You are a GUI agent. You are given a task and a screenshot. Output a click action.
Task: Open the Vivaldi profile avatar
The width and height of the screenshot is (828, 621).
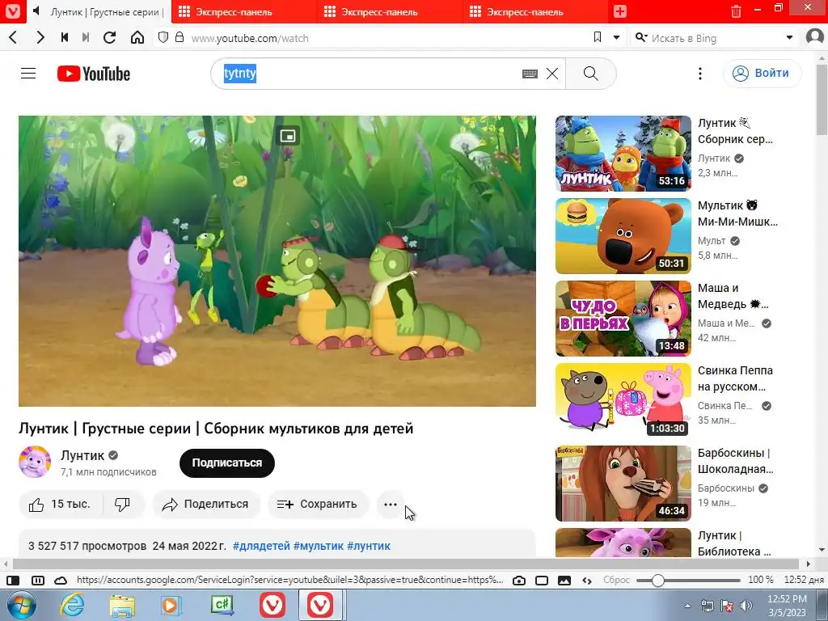(x=815, y=37)
